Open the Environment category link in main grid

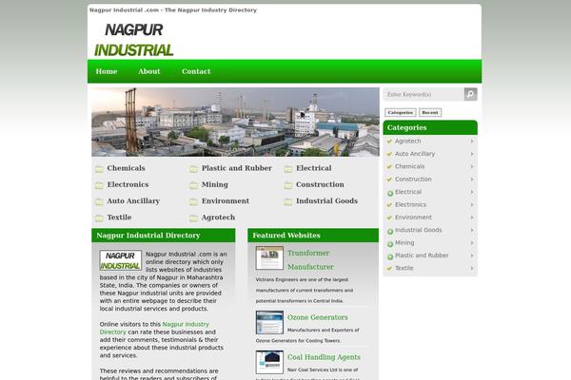226,200
